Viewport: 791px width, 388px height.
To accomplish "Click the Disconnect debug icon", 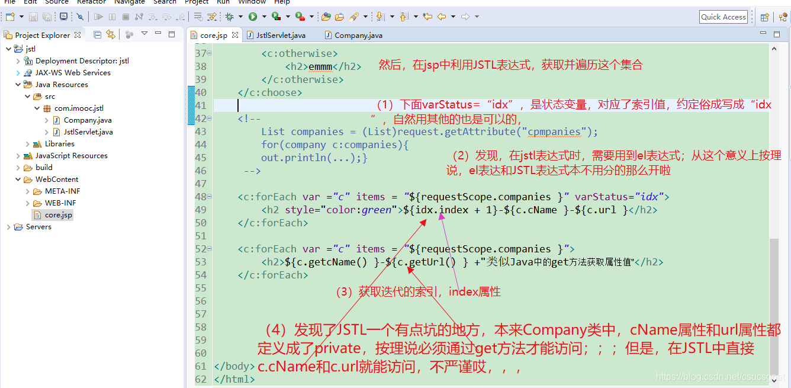I will (139, 17).
